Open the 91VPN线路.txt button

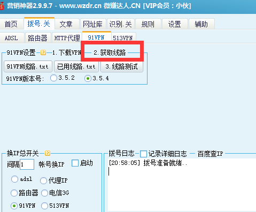pyautogui.click(x=28, y=66)
